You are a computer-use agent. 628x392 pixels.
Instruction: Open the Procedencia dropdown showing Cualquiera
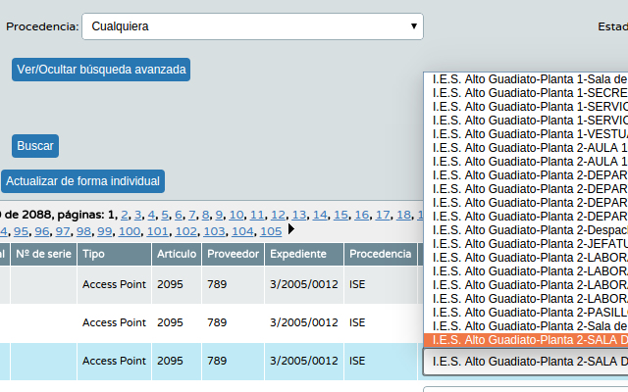(x=253, y=26)
